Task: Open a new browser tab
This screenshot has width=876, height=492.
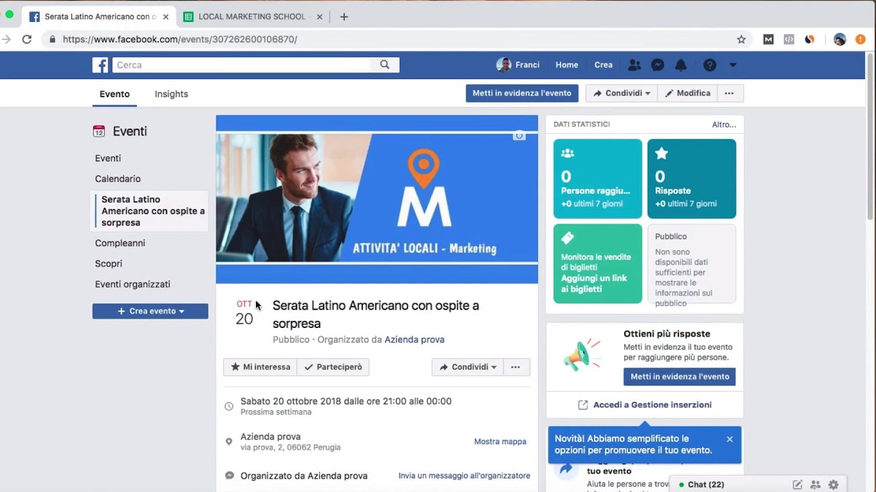Action: point(344,16)
